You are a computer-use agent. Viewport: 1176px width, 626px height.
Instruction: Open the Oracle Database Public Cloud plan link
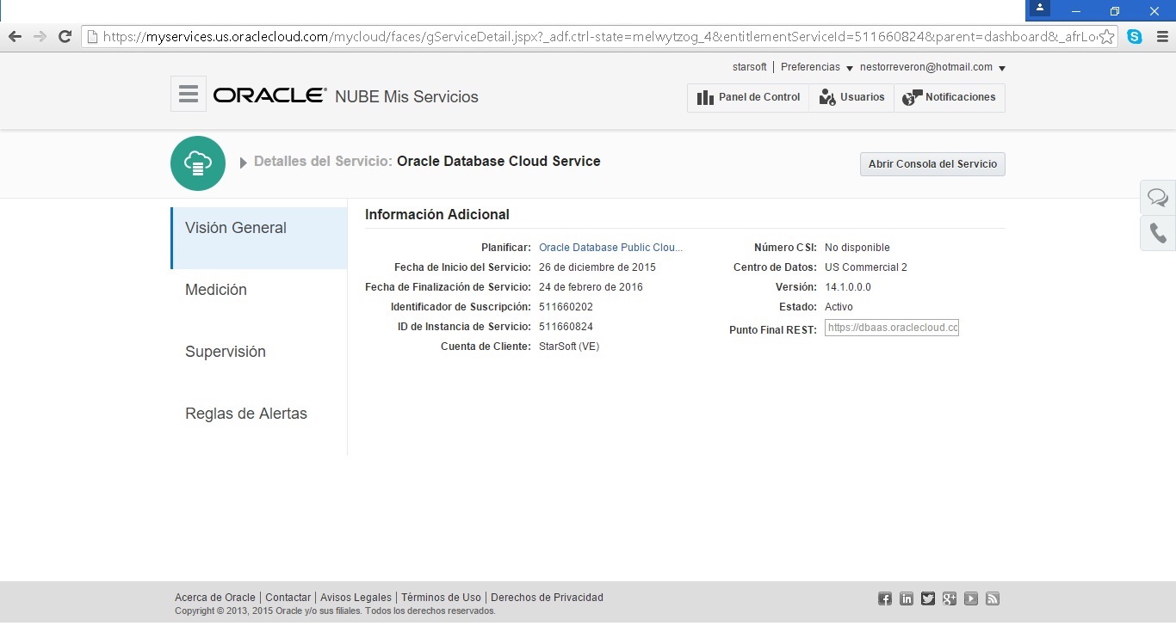[x=610, y=248]
